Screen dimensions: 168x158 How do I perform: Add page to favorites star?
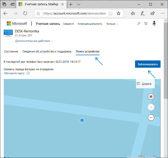(x=119, y=14)
